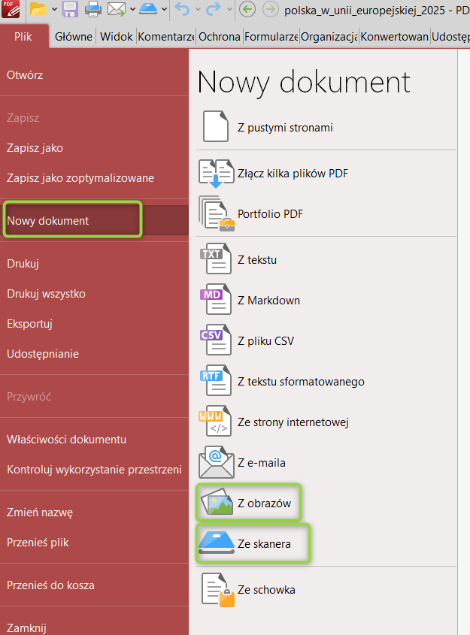This screenshot has width=470, height=635.
Task: Select Przenieś do kosza entry
Action: click(95, 585)
